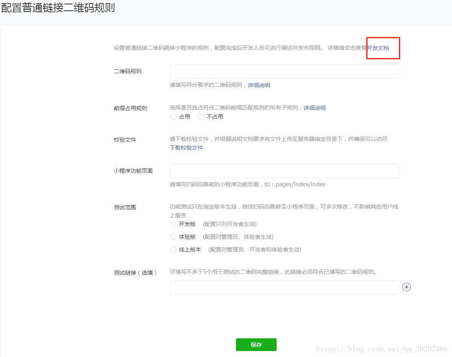Click the 测试链接（选填）field label
Image resolution: width=452 pixels, height=357 pixels.
click(x=136, y=273)
